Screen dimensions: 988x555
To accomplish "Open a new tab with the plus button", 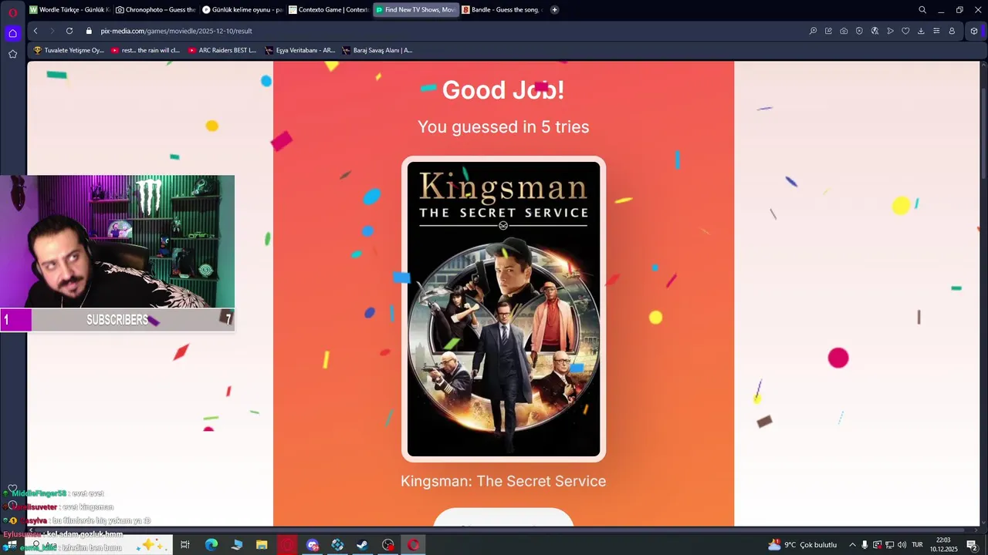I will click(554, 10).
